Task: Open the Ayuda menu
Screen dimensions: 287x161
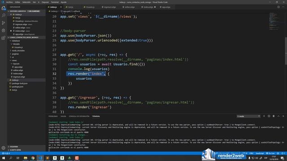Action: 64,2
